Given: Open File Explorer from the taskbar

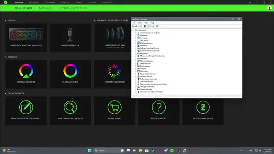Looking at the screenshot, I should pyautogui.click(x=140, y=151).
